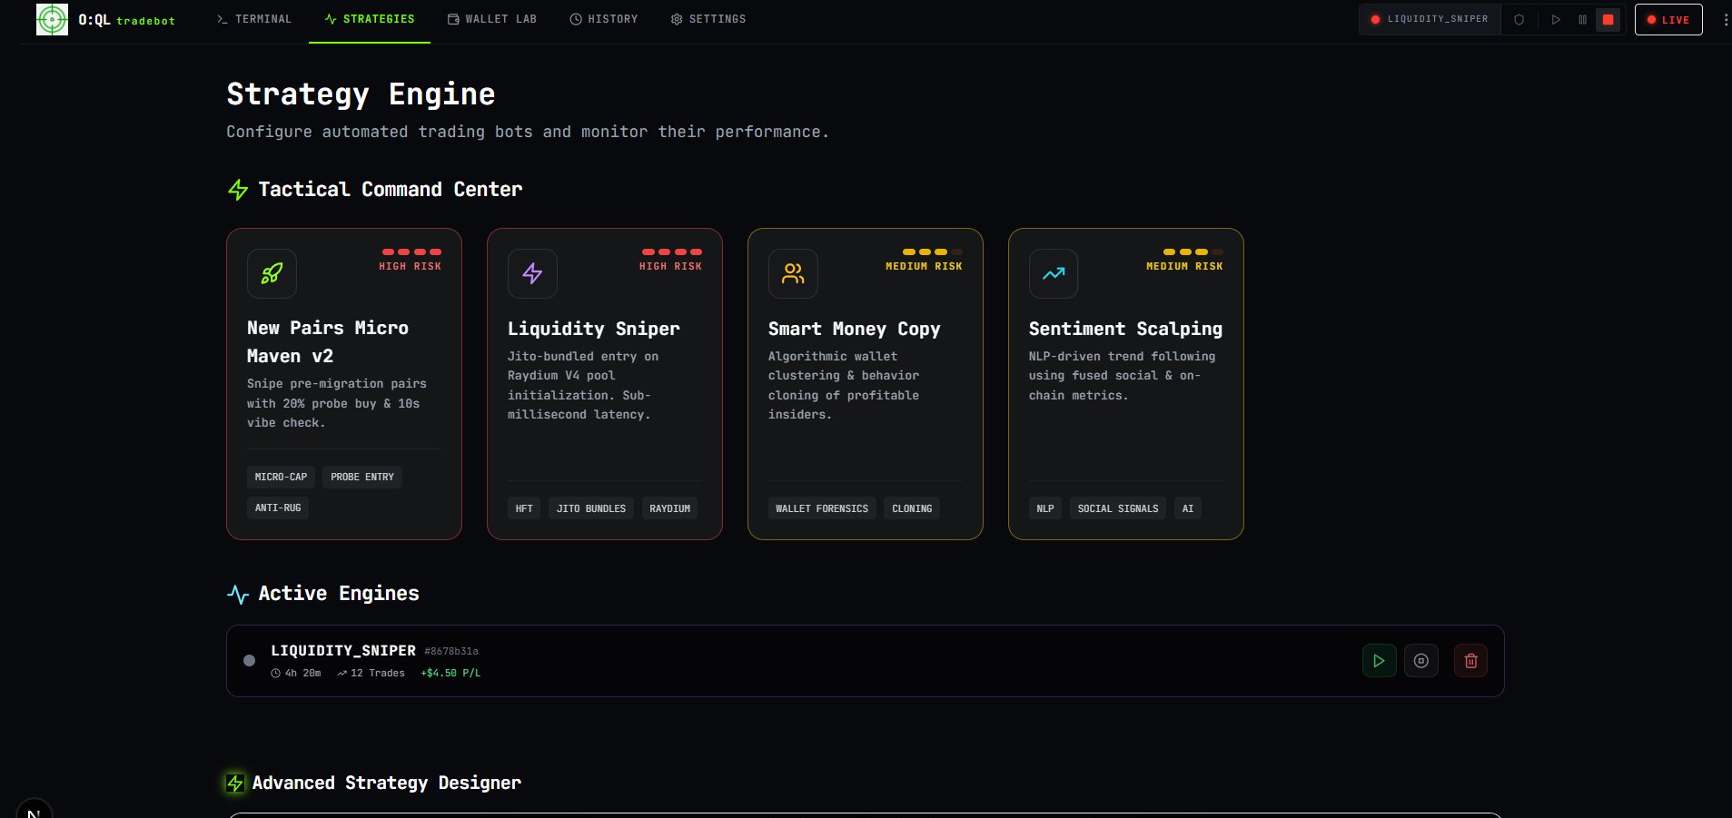The height and width of the screenshot is (818, 1732).
Task: Select the Smart Money Copy strategy title
Action: tap(854, 329)
